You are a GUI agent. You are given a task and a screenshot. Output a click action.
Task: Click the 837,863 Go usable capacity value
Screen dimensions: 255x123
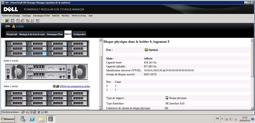(x=150, y=67)
